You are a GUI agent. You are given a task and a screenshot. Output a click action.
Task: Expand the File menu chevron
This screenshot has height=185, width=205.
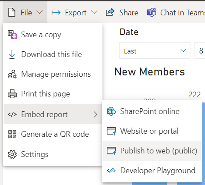pyautogui.click(x=39, y=12)
